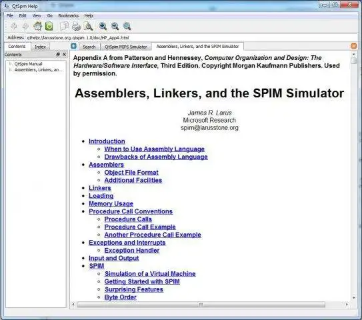Switch to the Search tab
This screenshot has width=362, height=320.
(x=89, y=47)
